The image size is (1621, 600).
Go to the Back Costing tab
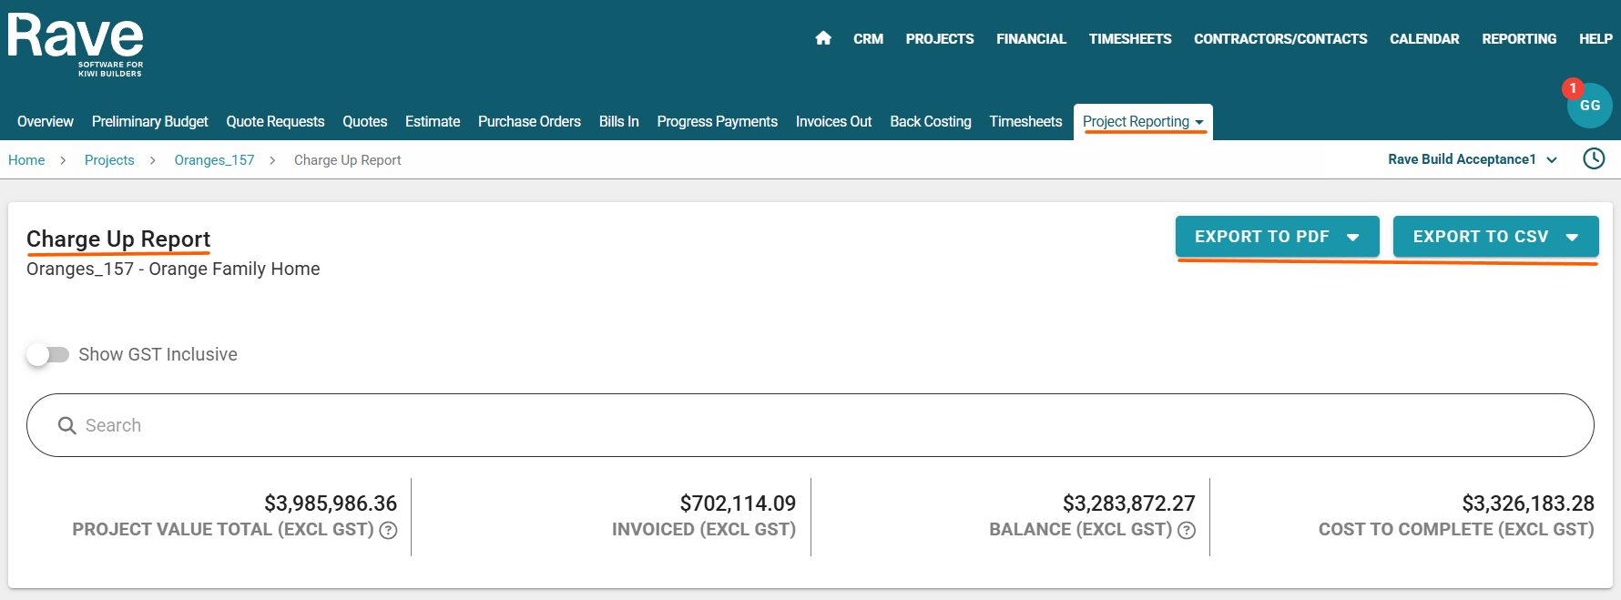pos(930,122)
